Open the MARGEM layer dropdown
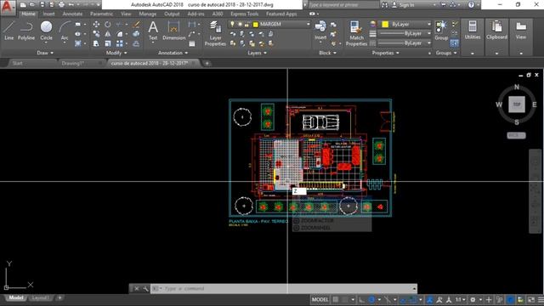544x306 pixels. 308,25
